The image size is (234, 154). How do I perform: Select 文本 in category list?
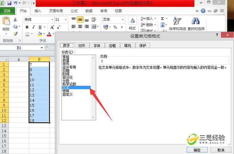tap(76, 87)
